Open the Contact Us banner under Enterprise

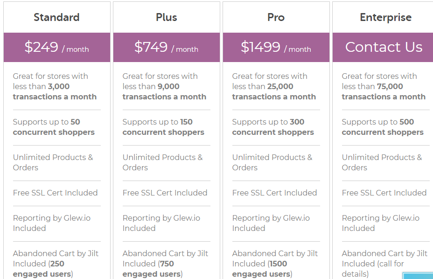pos(383,47)
